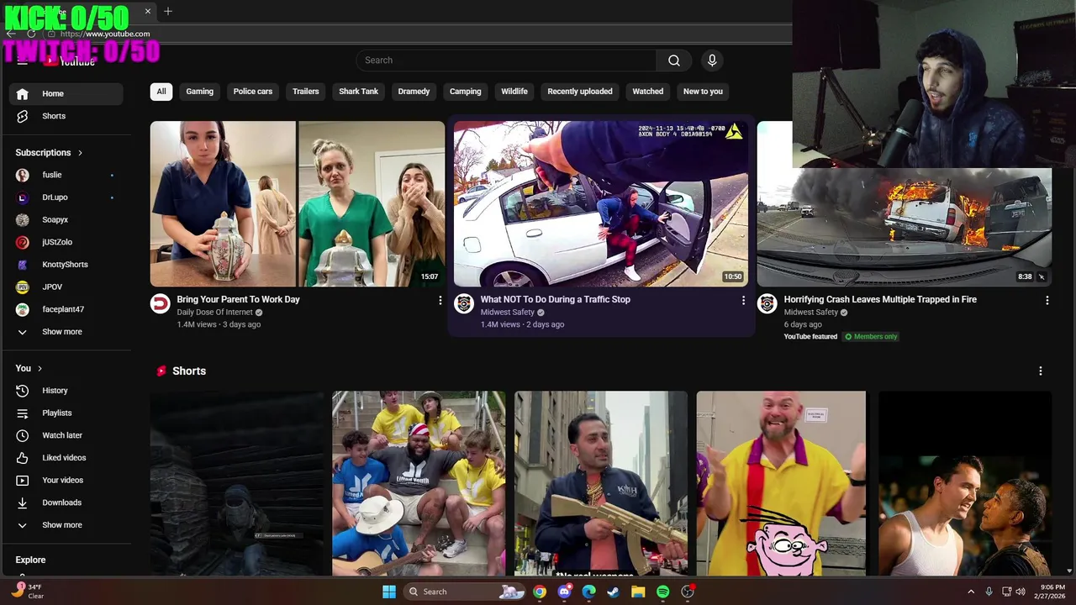Screen dimensions: 1076x605
Task: Open the Short with yellow-shirt group on steps
Action: pos(419,483)
